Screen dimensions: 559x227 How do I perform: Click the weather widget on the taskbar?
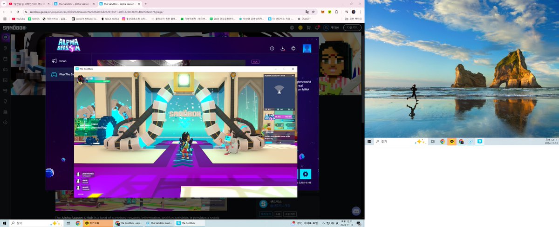[x=304, y=223]
